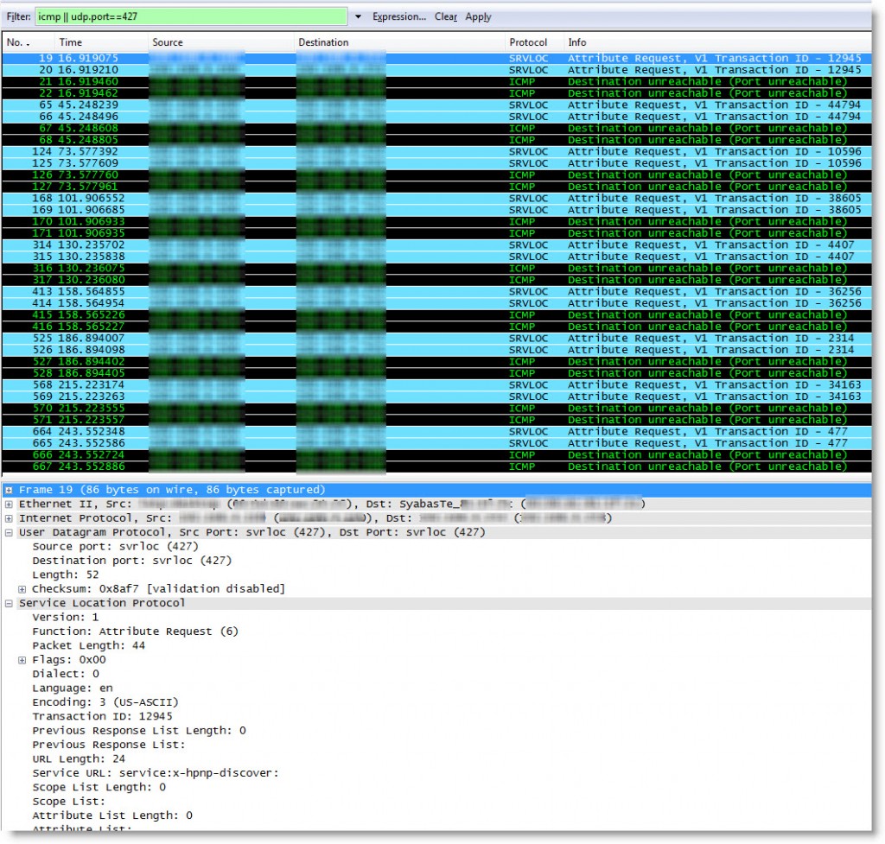Expand the Ethernet II details node
Image resolution: width=885 pixels, height=844 pixels.
coord(9,504)
